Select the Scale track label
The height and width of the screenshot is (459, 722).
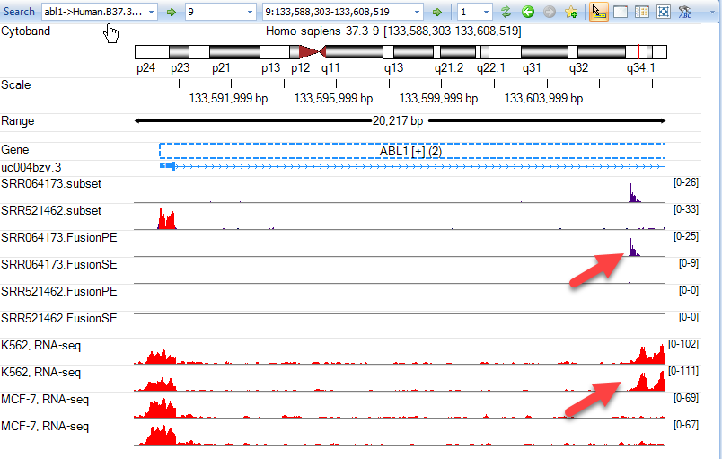pyautogui.click(x=15, y=85)
